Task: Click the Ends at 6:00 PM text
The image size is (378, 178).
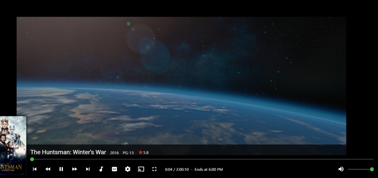Action: 209,169
